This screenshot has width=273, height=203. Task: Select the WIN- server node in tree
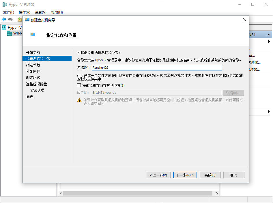pos(15,33)
